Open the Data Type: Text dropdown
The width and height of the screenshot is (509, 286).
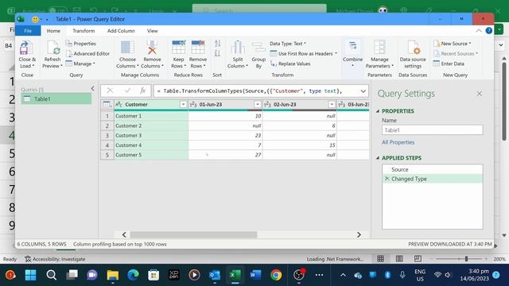[x=288, y=44]
